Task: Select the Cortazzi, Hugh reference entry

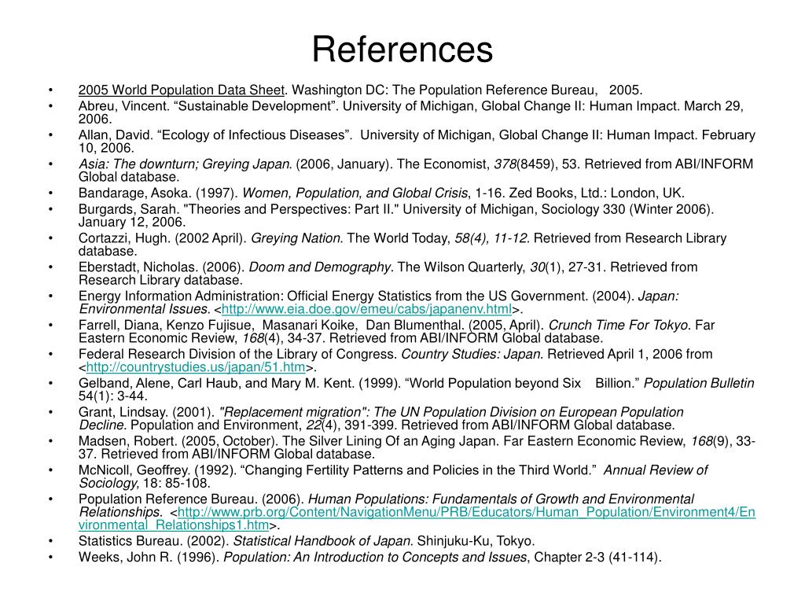Action: coord(402,245)
